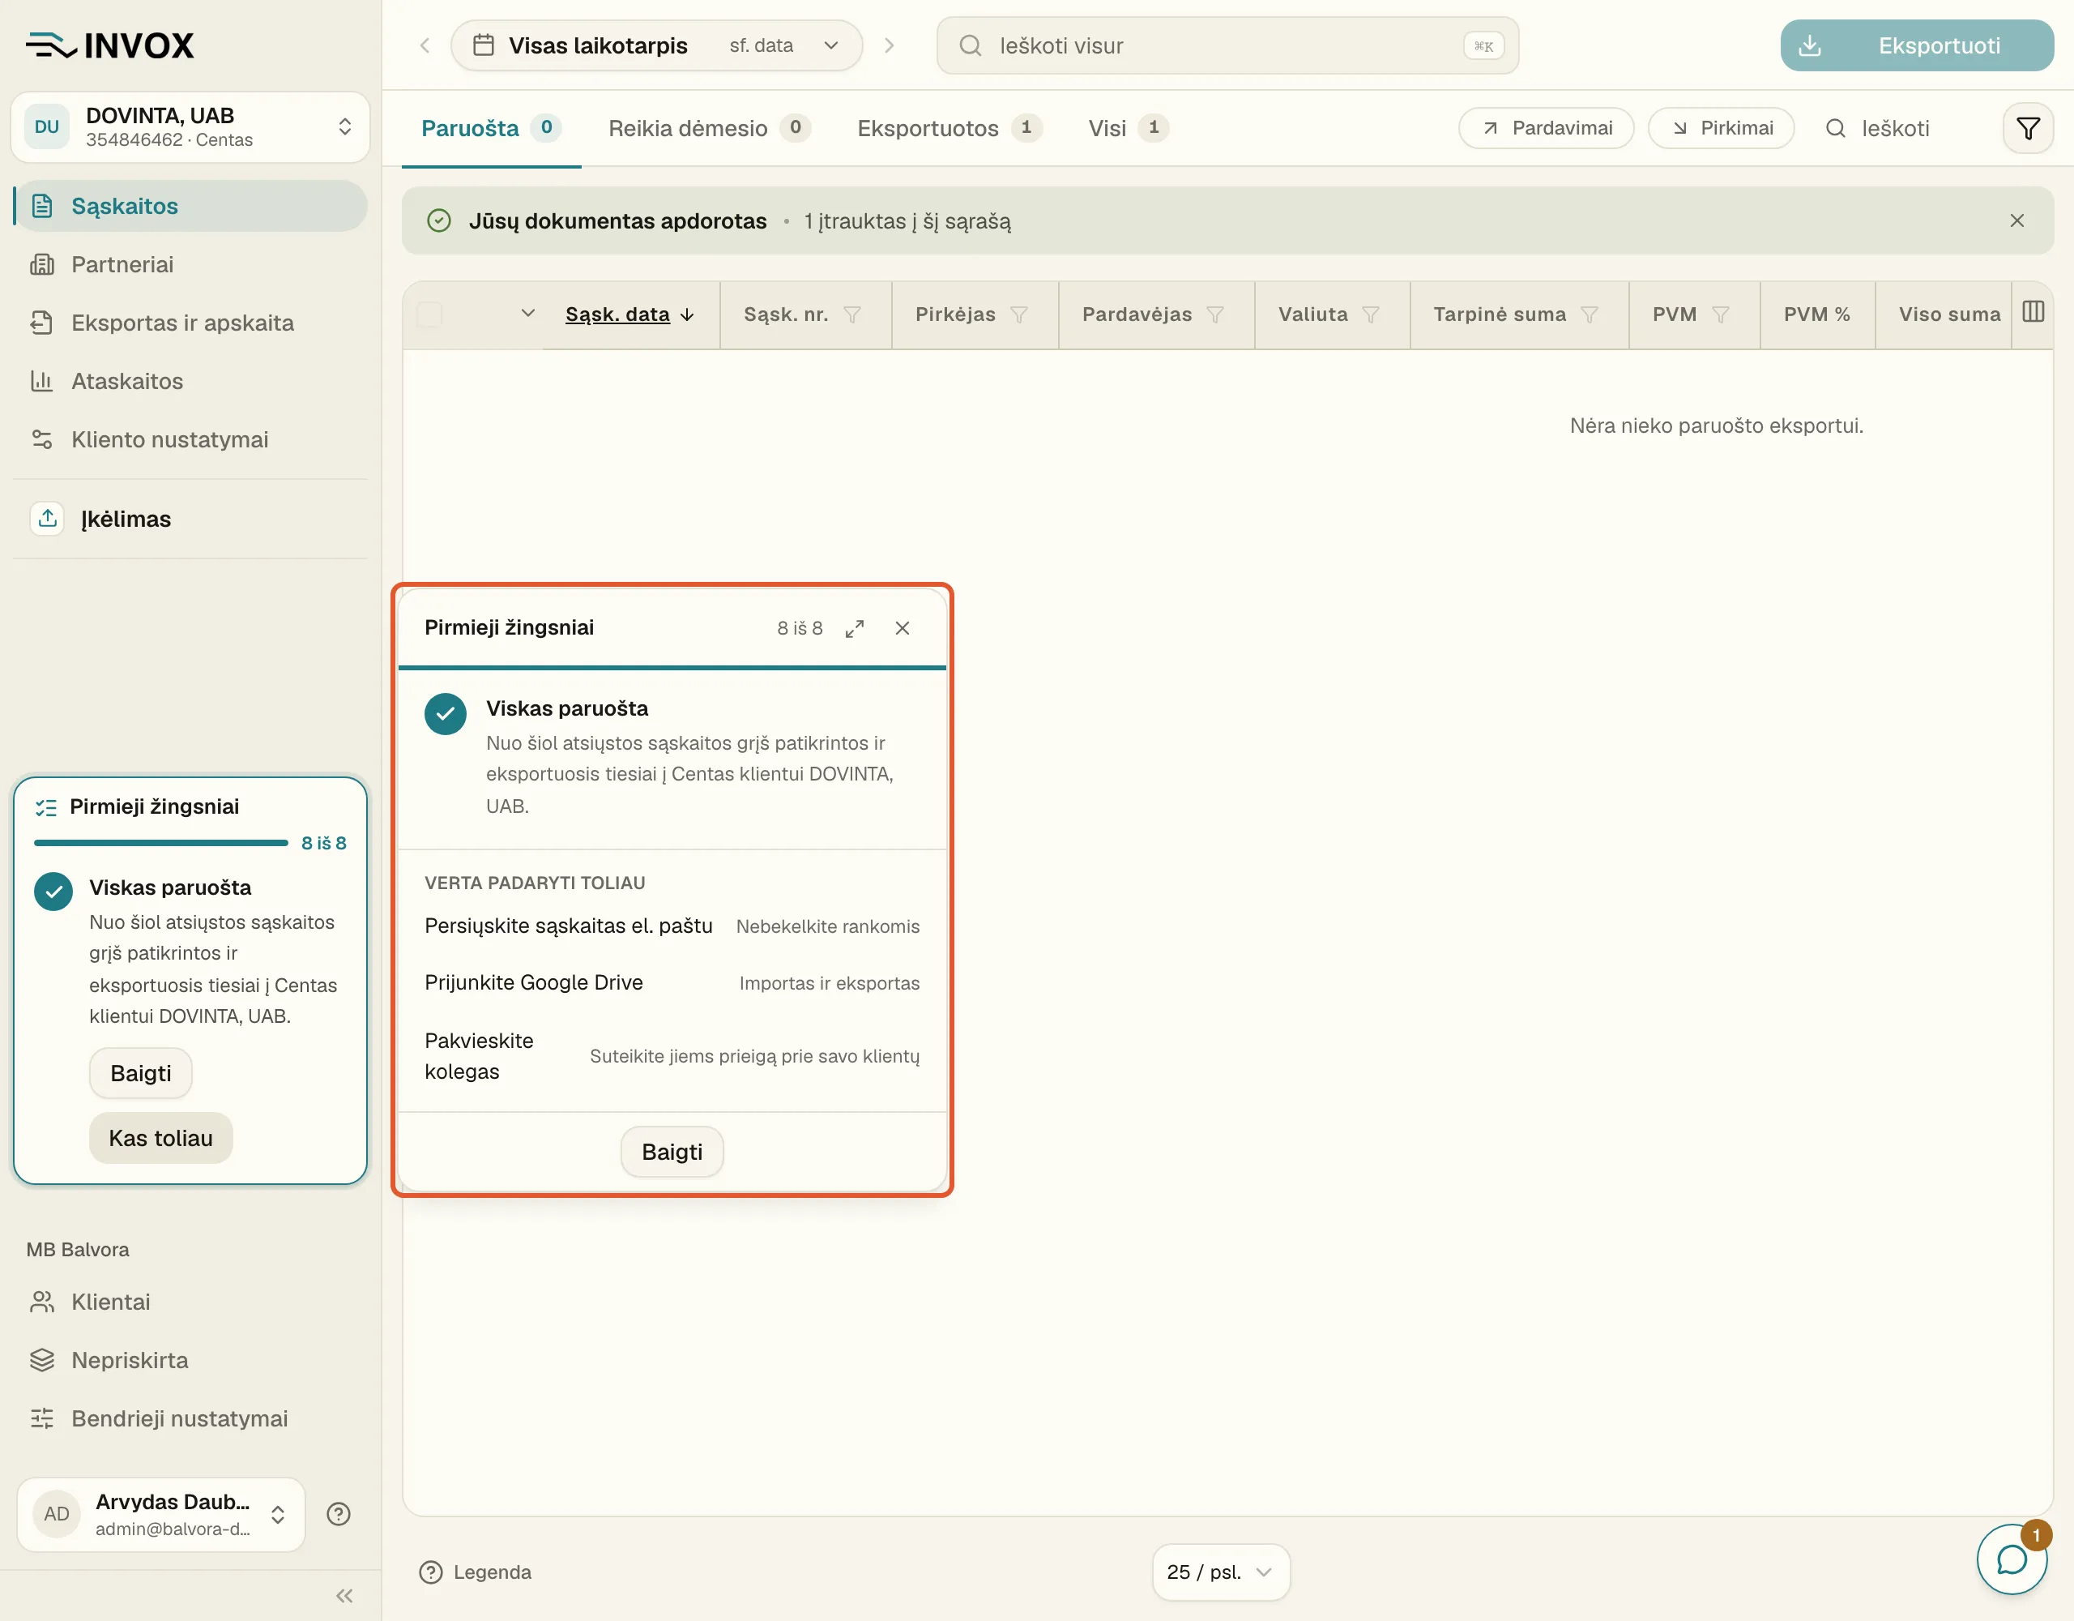
Task: Click the Eksportuoti button
Action: [1916, 45]
